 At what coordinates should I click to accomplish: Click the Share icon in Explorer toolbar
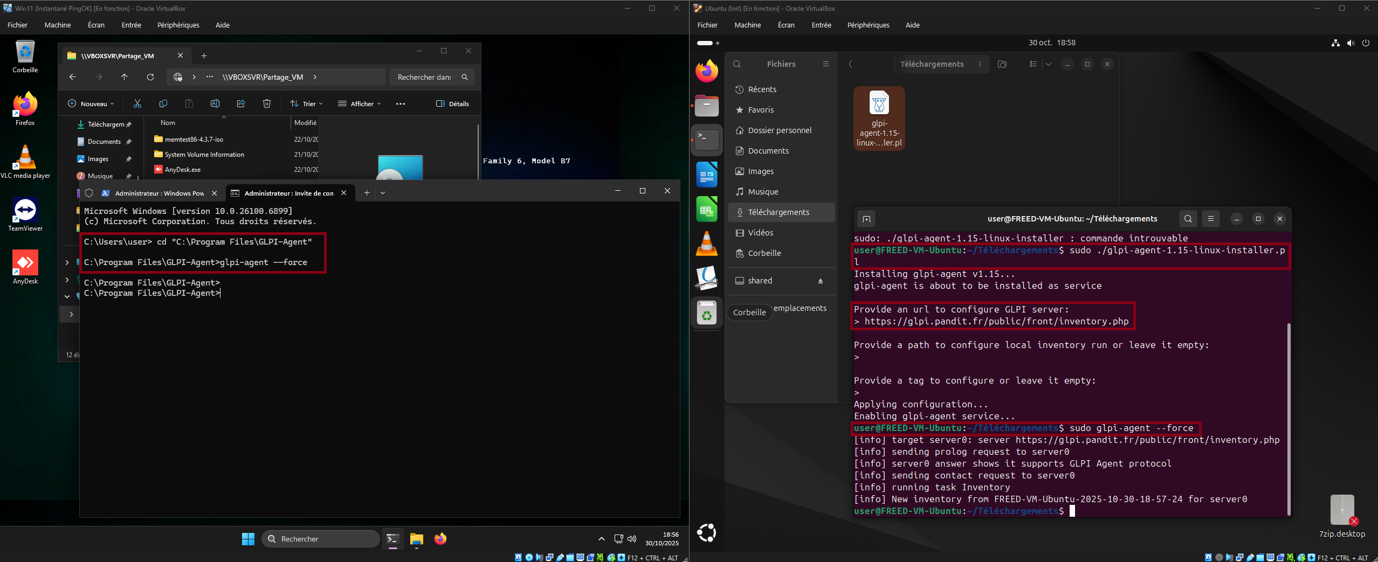pos(241,103)
